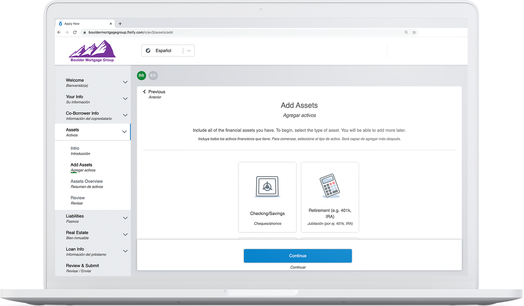Collapse the Assets section
The height and width of the screenshot is (306, 524).
coord(124,132)
